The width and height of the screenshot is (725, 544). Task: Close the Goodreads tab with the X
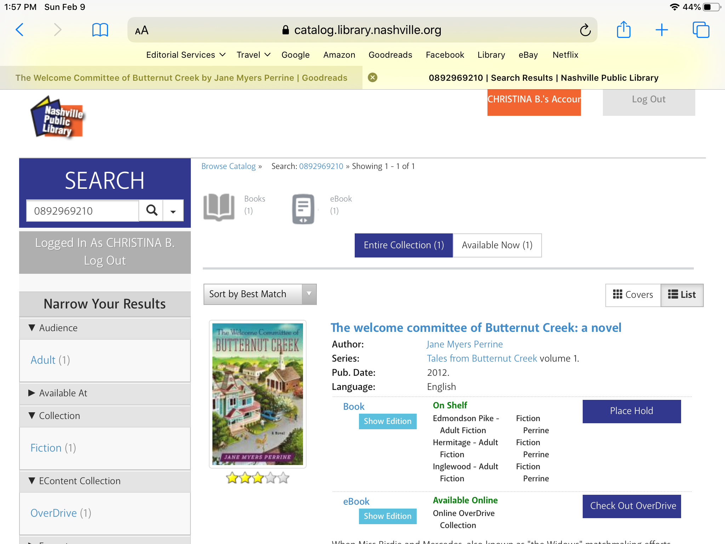pyautogui.click(x=372, y=78)
